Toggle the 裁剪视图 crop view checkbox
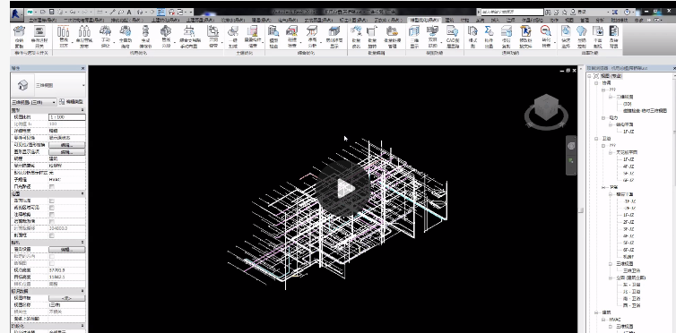676x333 pixels. pos(52,201)
